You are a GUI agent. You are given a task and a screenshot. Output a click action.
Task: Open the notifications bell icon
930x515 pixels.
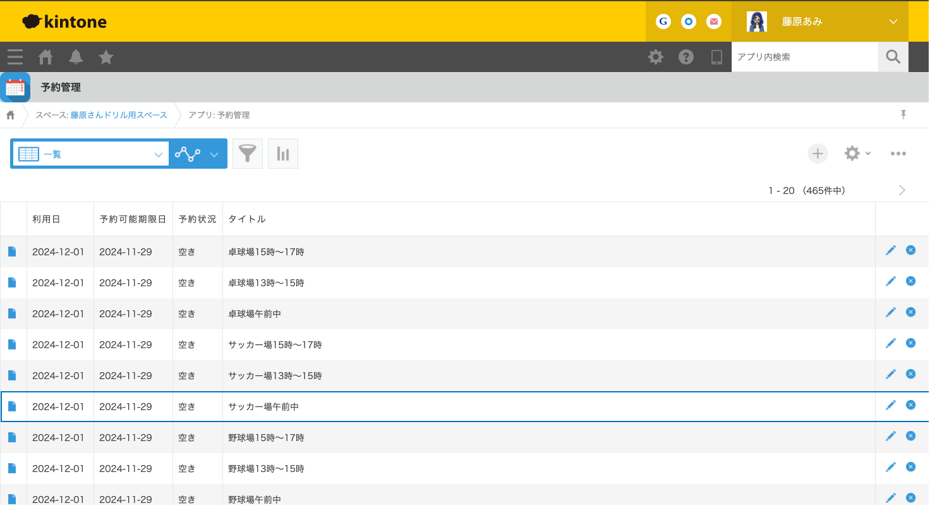click(76, 57)
